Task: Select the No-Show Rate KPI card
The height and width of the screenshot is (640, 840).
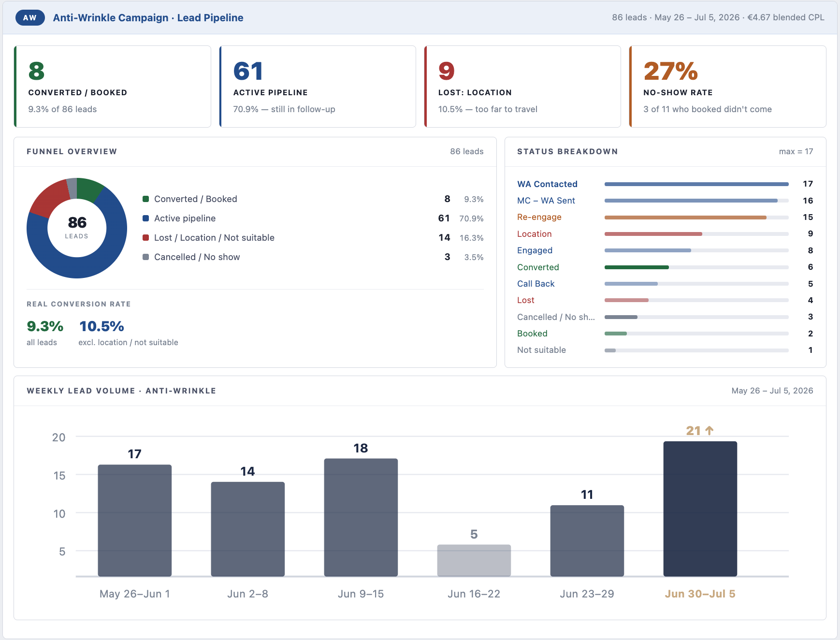Action: tap(727, 87)
